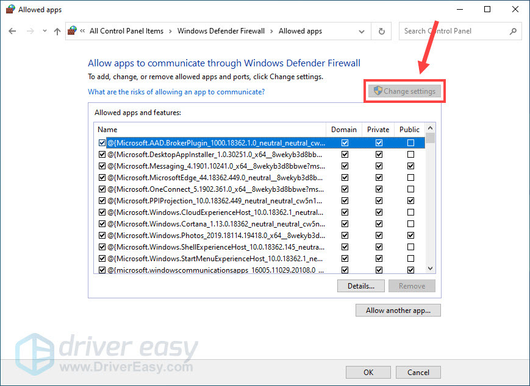Viewport: 530px width, 386px height.
Task: Click the firewall icon in address bar
Action: [72, 30]
